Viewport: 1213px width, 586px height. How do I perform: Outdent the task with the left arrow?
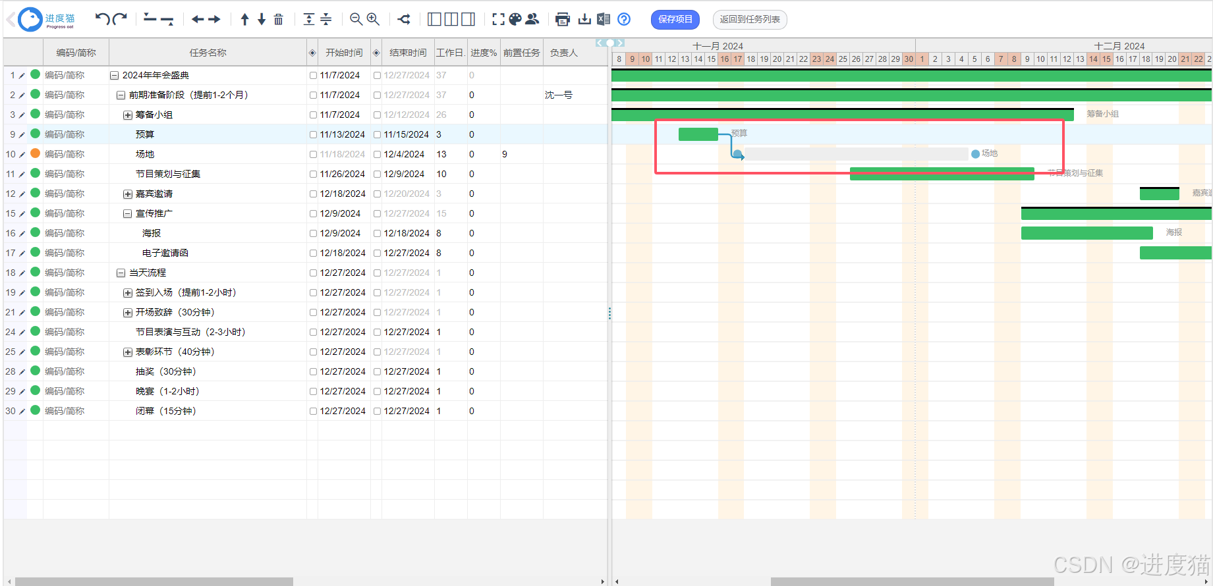pos(198,19)
